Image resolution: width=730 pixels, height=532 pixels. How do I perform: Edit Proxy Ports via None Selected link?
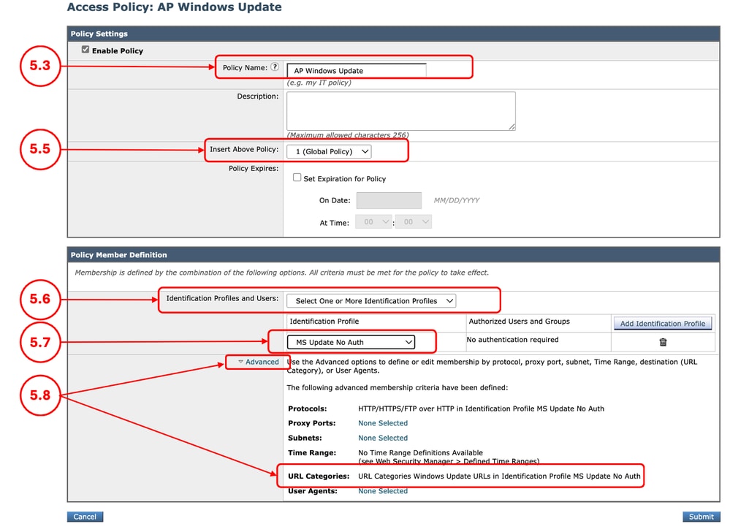[382, 423]
